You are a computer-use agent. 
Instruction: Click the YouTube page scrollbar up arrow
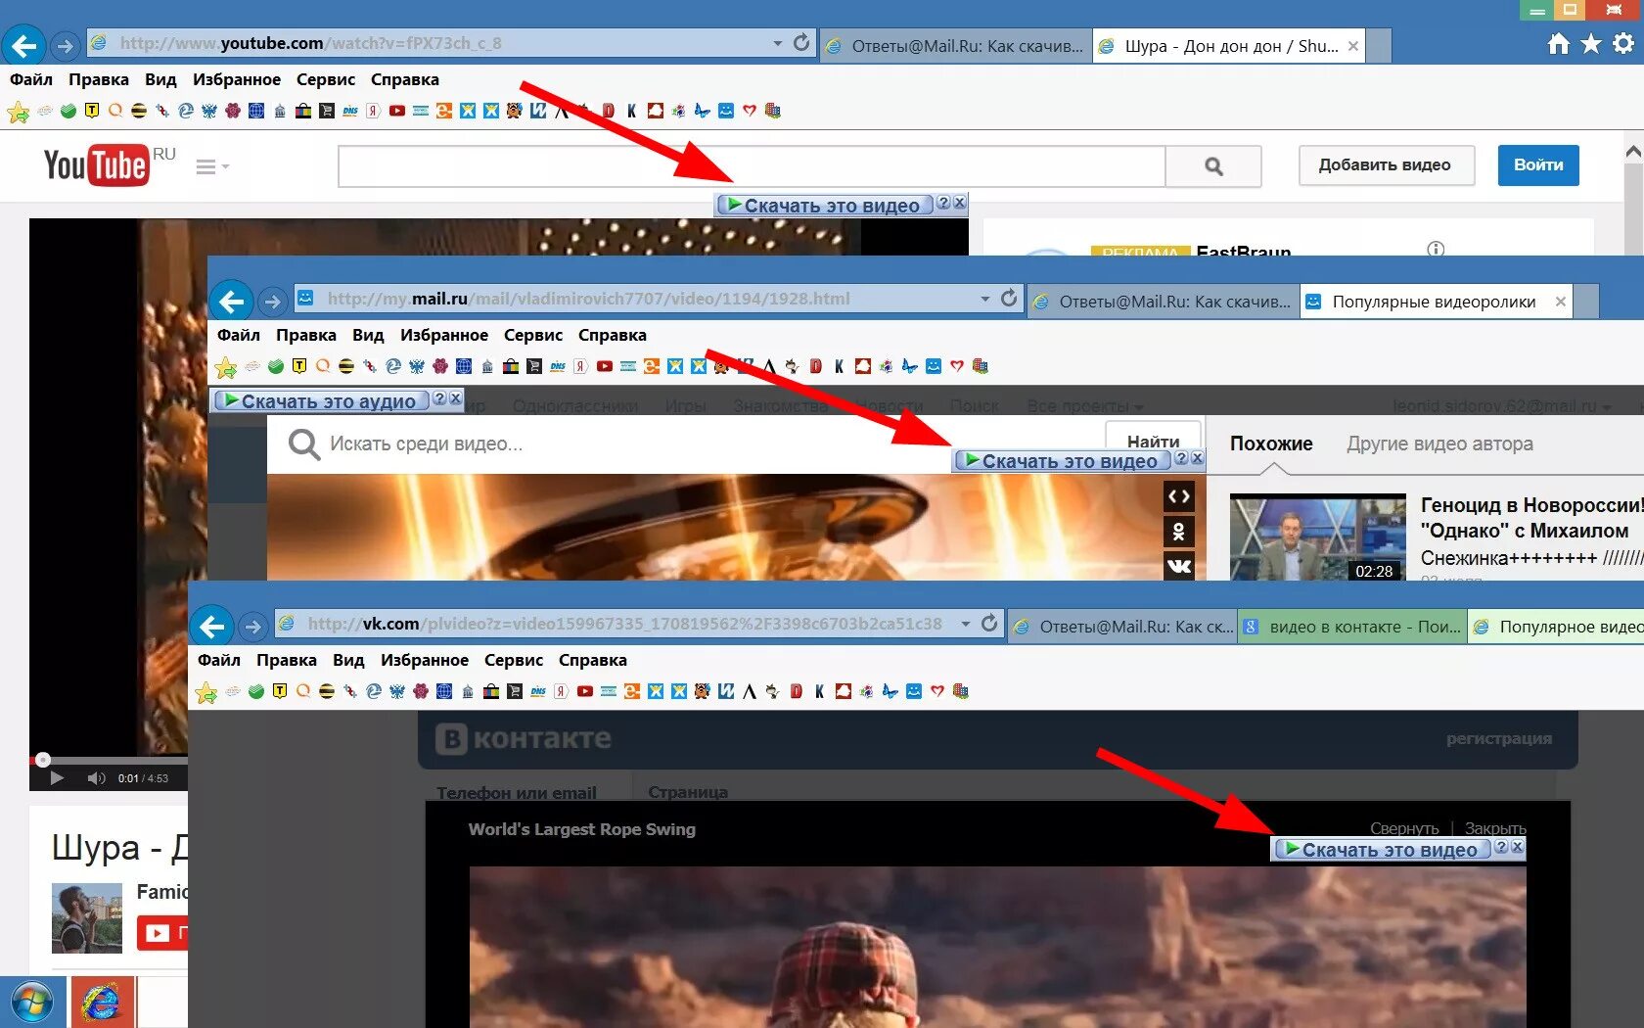click(x=1633, y=152)
